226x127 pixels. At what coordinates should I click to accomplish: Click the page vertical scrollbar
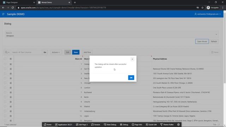pyautogui.click(x=225, y=48)
